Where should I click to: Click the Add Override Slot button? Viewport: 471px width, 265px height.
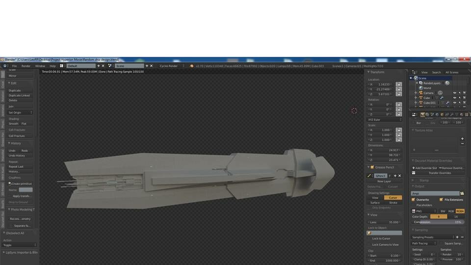(x=424, y=168)
